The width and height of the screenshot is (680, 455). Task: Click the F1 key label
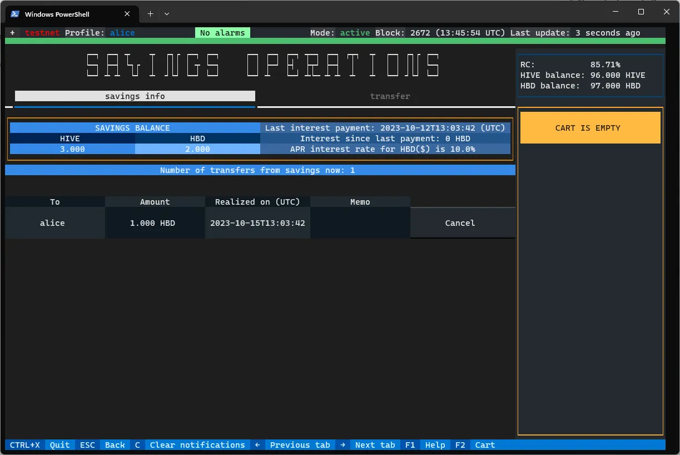pyautogui.click(x=410, y=445)
